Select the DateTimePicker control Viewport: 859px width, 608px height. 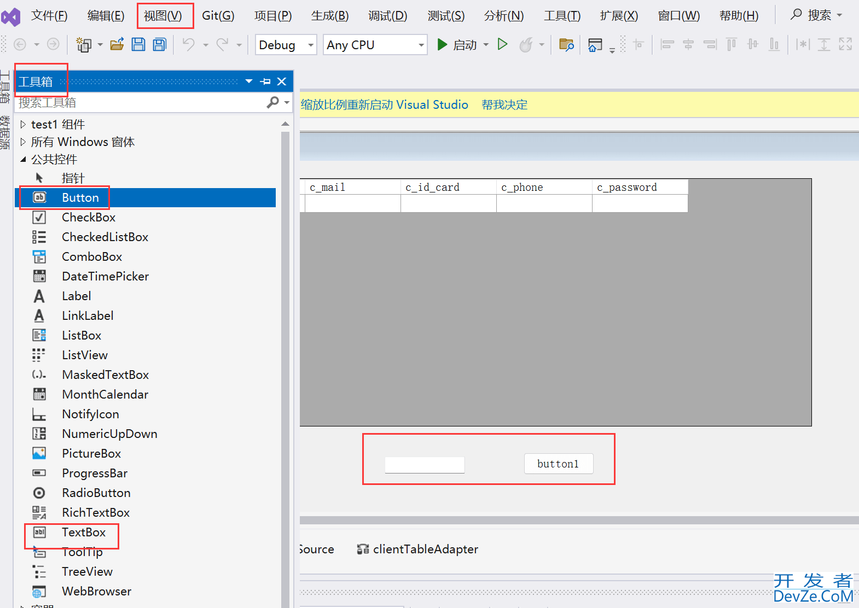[x=145, y=276]
